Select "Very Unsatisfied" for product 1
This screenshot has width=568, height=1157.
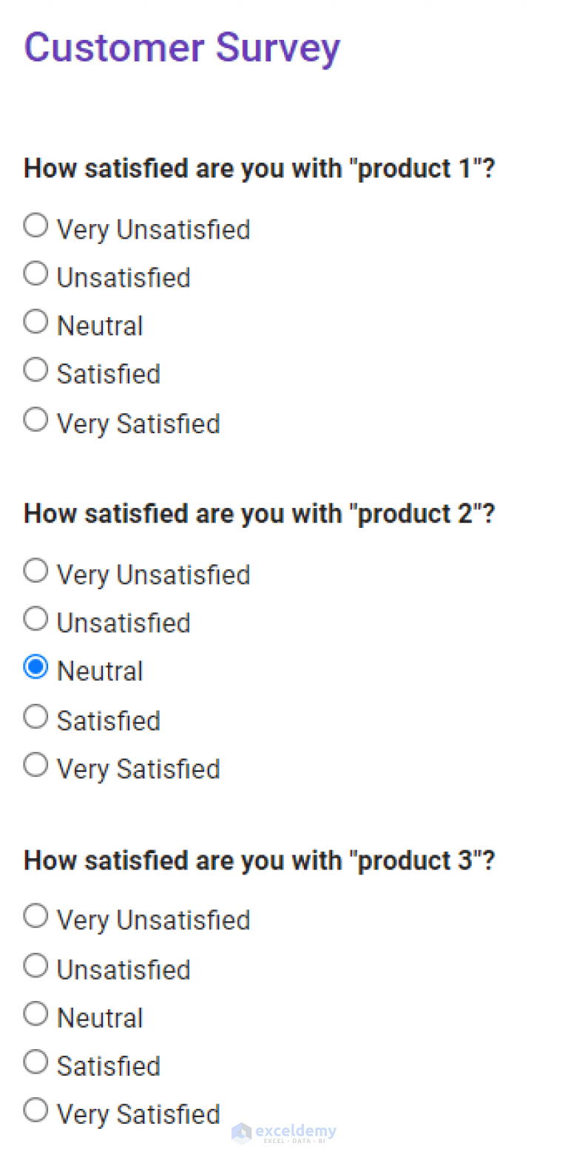click(35, 225)
